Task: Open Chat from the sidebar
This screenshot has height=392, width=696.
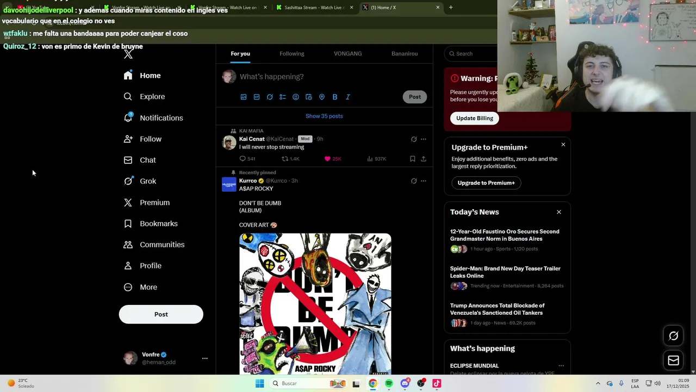Action: 140,160
